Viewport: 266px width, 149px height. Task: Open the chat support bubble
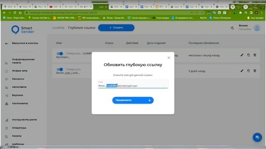click(257, 137)
